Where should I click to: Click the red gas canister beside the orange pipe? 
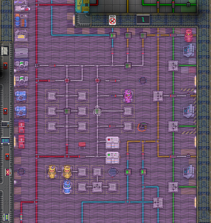coord(189,35)
